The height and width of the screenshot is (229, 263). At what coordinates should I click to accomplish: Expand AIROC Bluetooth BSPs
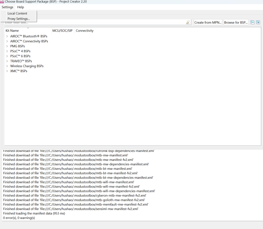(7, 36)
